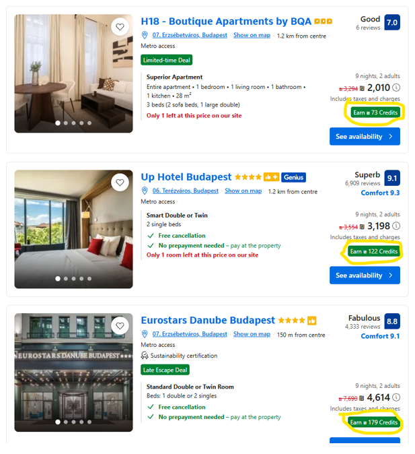The width and height of the screenshot is (415, 454).
Task: Open H18 - Boutique Apartments by BQA title
Action: click(226, 22)
